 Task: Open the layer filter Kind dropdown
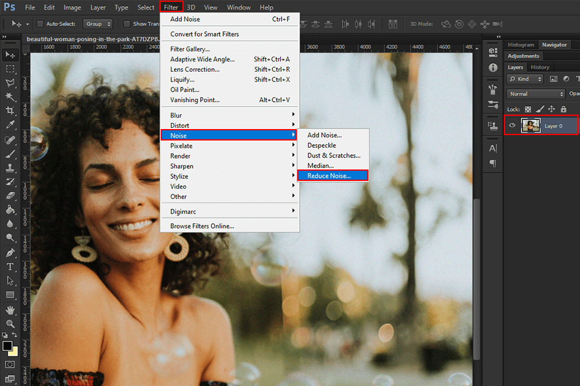pos(525,79)
